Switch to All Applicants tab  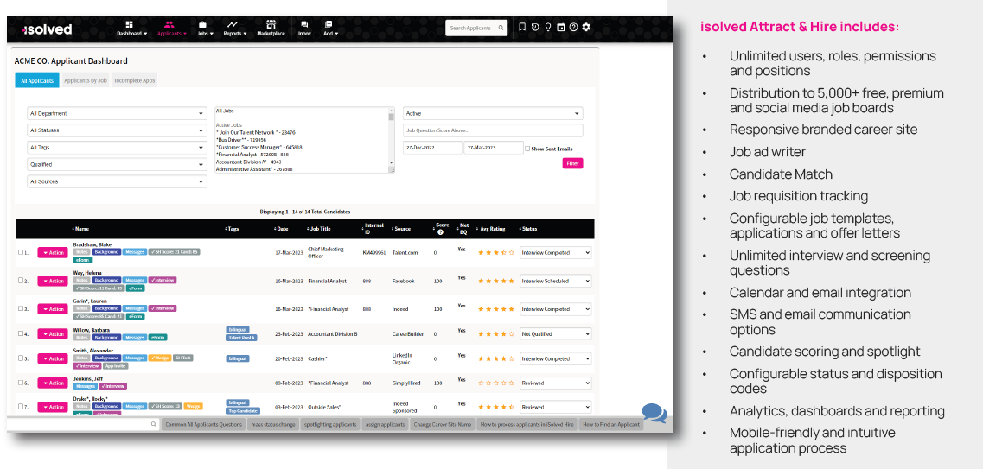point(37,80)
